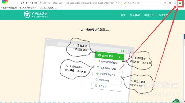Open the home page icon
Image resolution: width=185 pixels, height=103 pixels.
point(27,3)
